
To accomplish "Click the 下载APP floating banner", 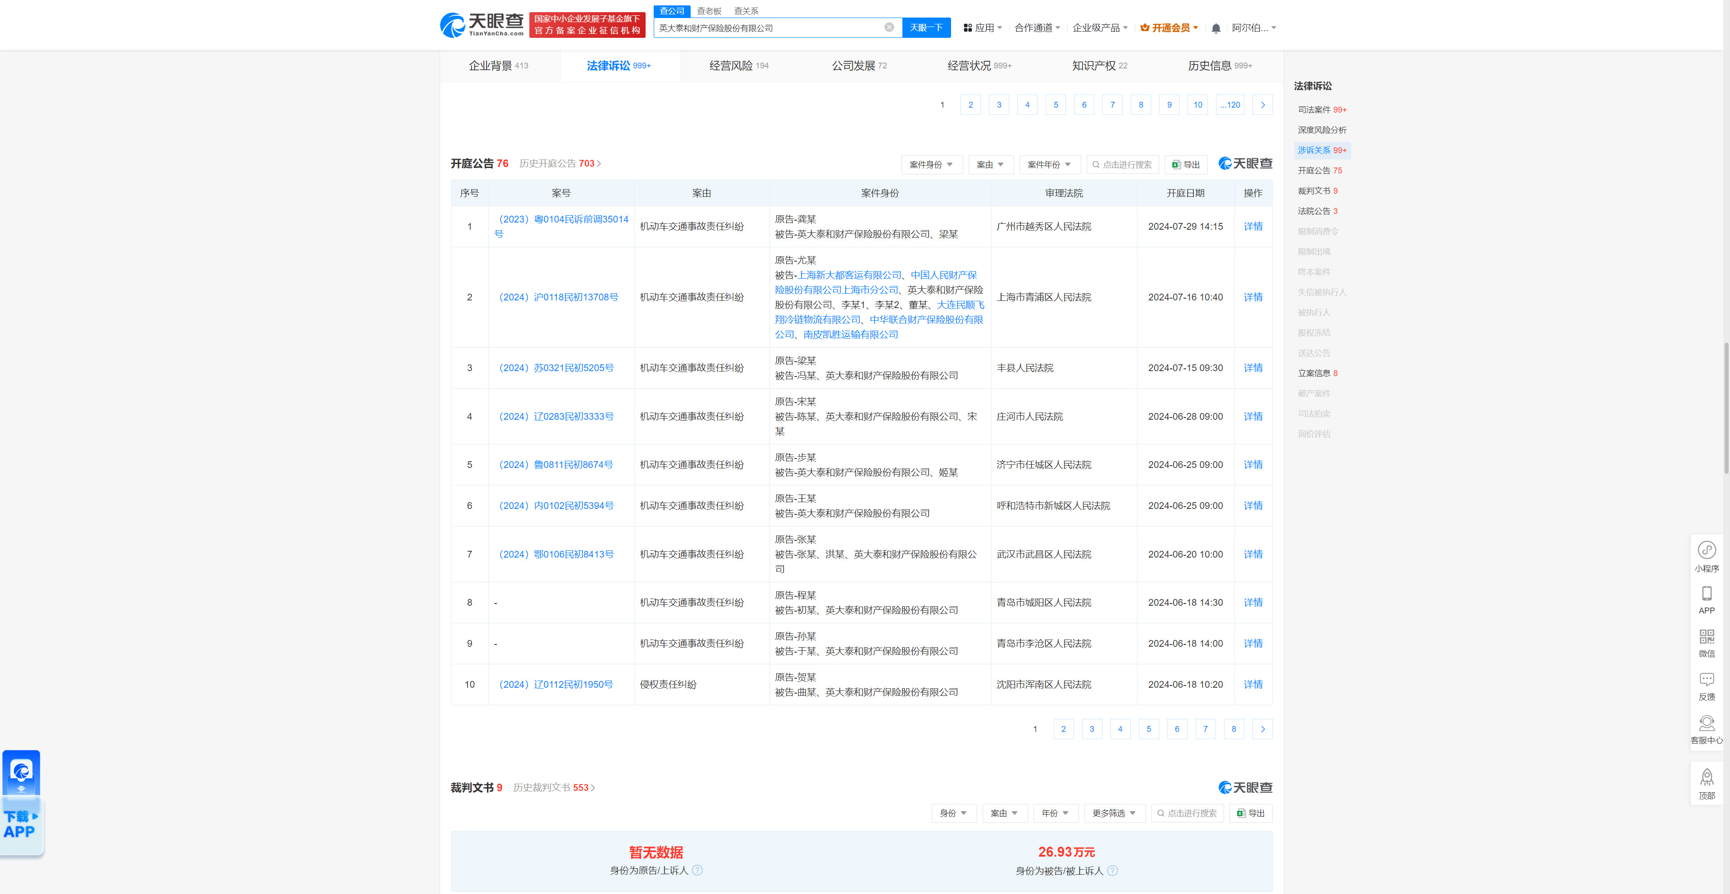I will [x=22, y=803].
